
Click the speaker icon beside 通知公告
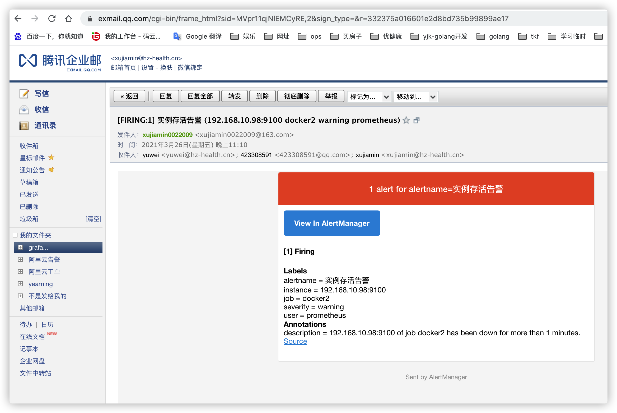(51, 170)
